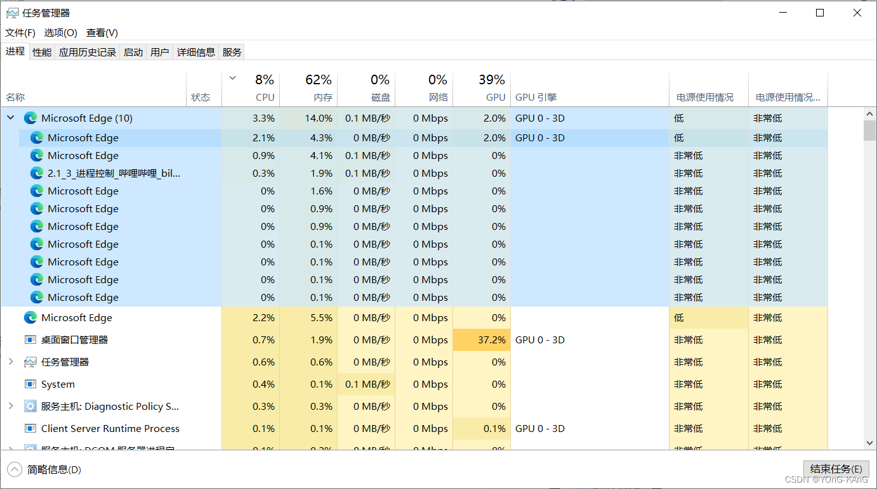Click the 任务管理器 process row icon
The image size is (877, 489).
[x=30, y=362]
